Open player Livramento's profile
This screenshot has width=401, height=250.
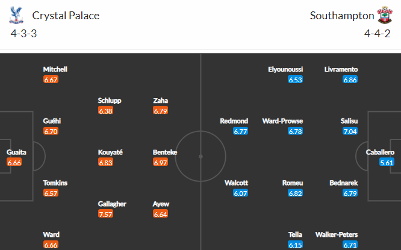tap(341, 70)
